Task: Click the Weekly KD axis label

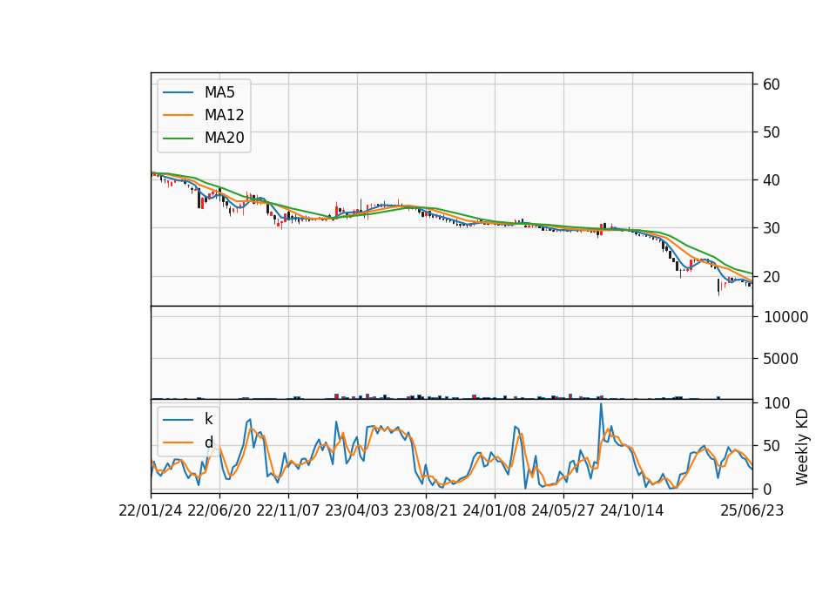Action: click(801, 447)
